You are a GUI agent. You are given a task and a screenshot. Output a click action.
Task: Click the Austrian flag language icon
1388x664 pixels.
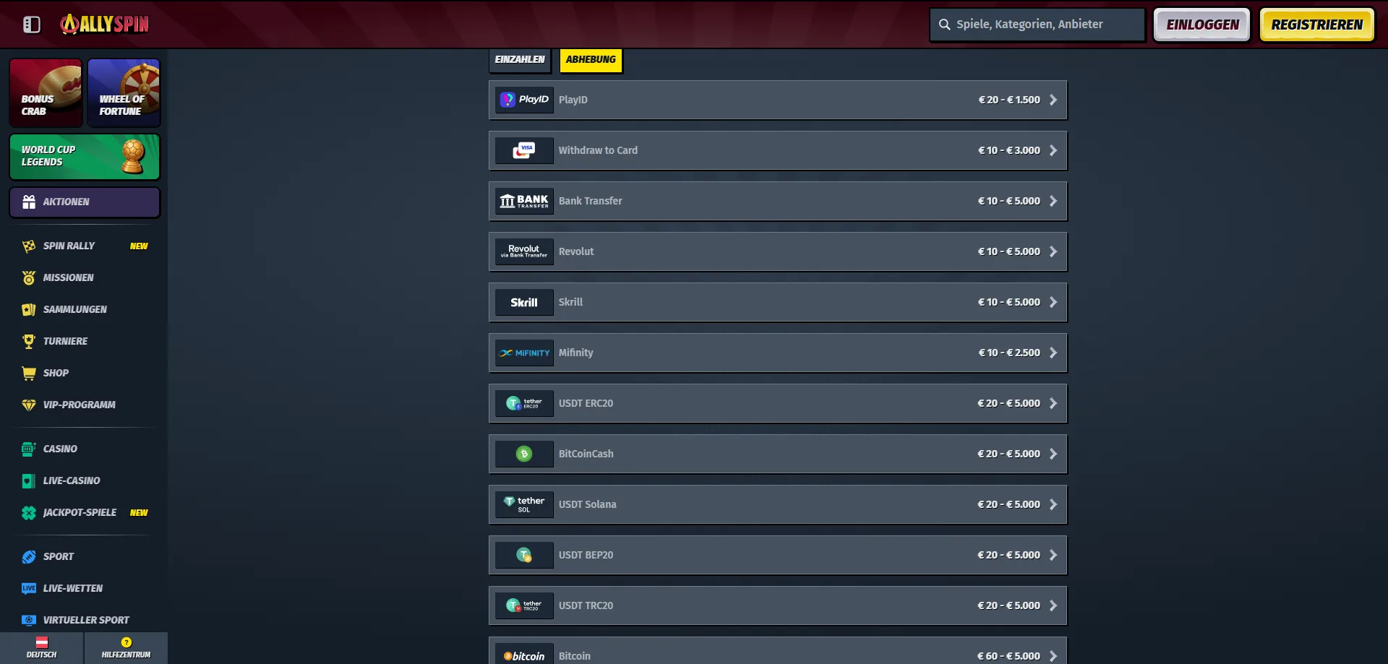pos(42,642)
